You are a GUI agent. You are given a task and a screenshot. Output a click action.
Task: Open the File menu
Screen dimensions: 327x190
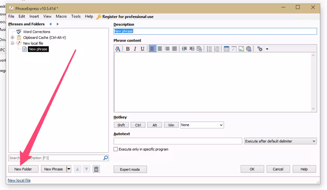point(11,16)
